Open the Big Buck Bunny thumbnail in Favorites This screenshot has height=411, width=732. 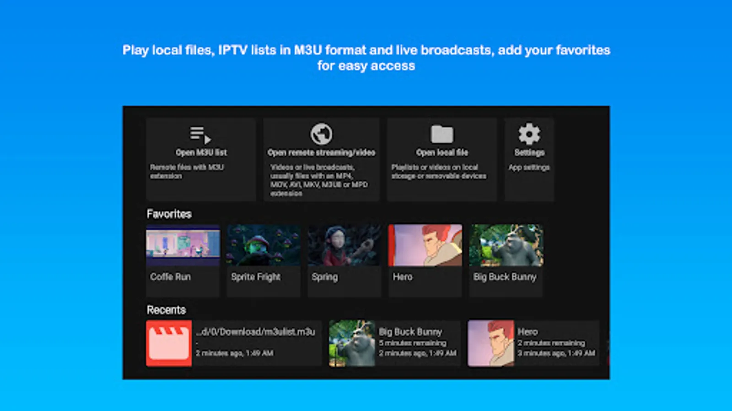point(506,245)
